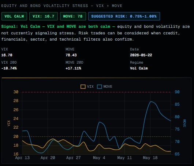The image size is (194, 166).
Task: Click the Suggested Risk 0.75%-1.00% badge
Action: click(124, 16)
